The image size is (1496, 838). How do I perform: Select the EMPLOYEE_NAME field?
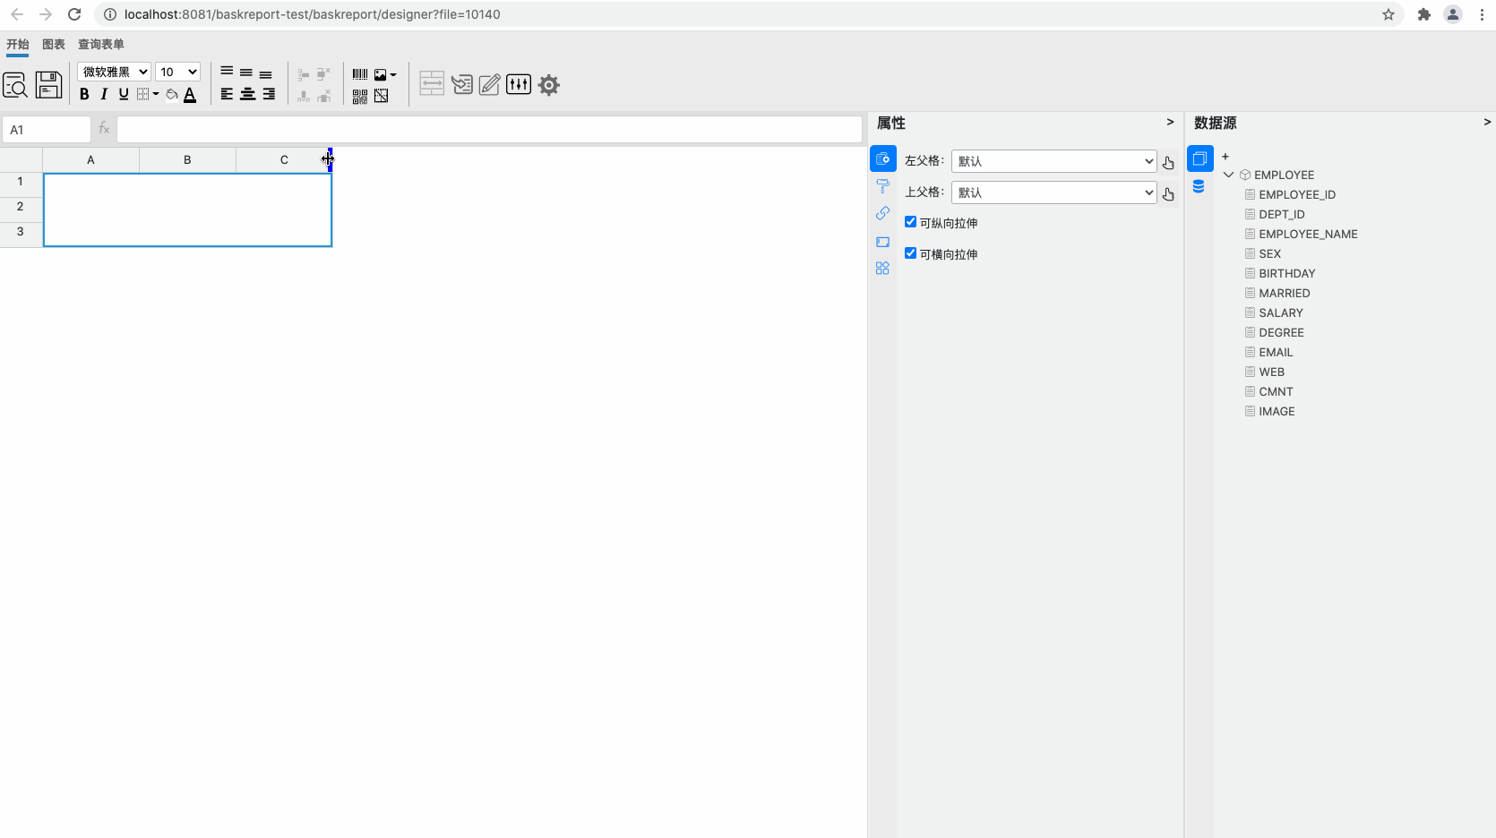pyautogui.click(x=1308, y=234)
